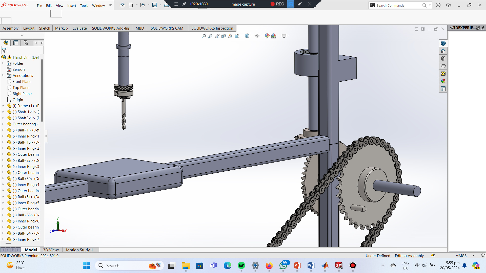Open the Hide/Show Items dropdown arrow
Screen dimensions: 486x273
coord(262,36)
